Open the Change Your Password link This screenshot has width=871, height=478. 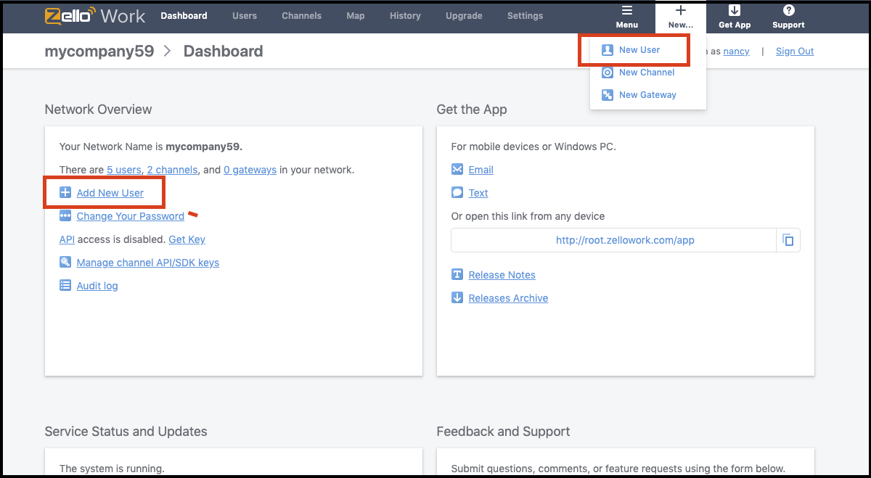coord(129,216)
